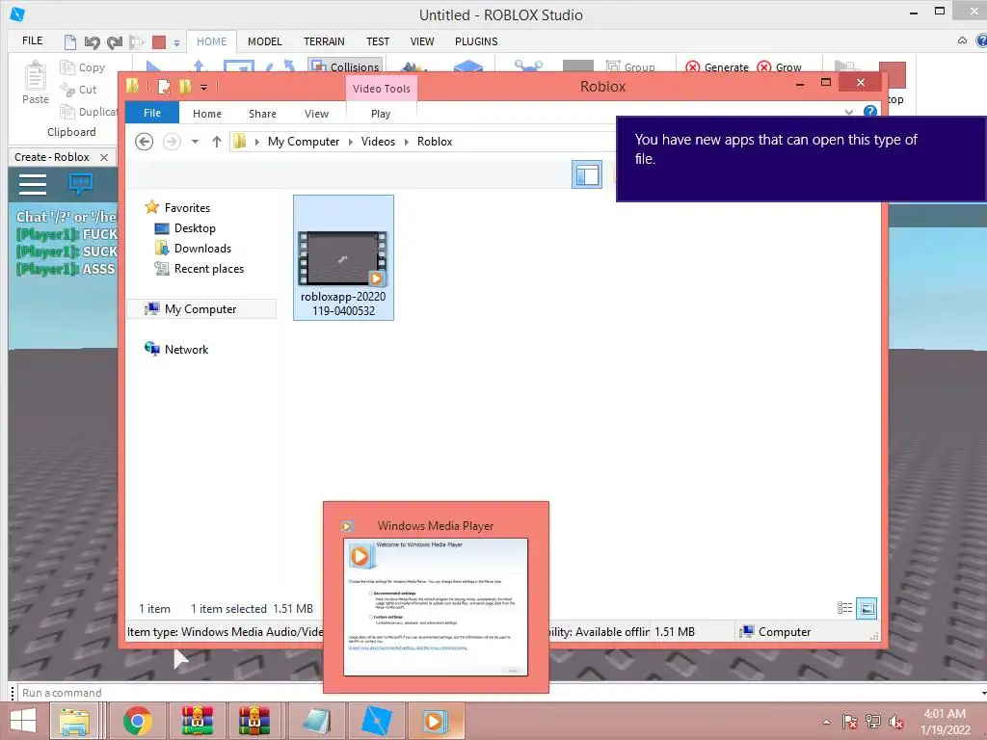Image resolution: width=987 pixels, height=740 pixels.
Task: Toggle the preview pane button
Action: [587, 174]
